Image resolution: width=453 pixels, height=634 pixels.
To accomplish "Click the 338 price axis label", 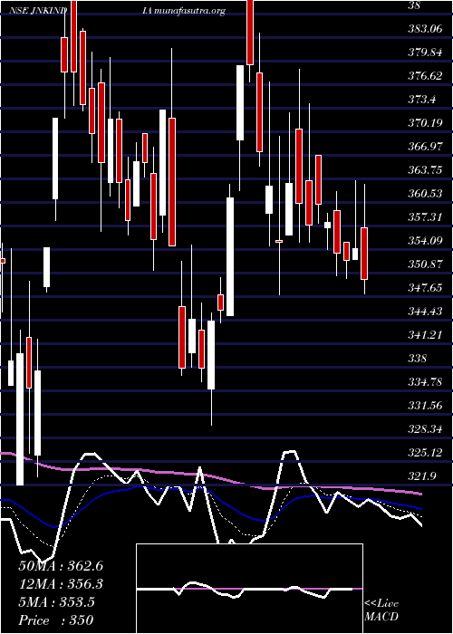I will coord(418,359).
